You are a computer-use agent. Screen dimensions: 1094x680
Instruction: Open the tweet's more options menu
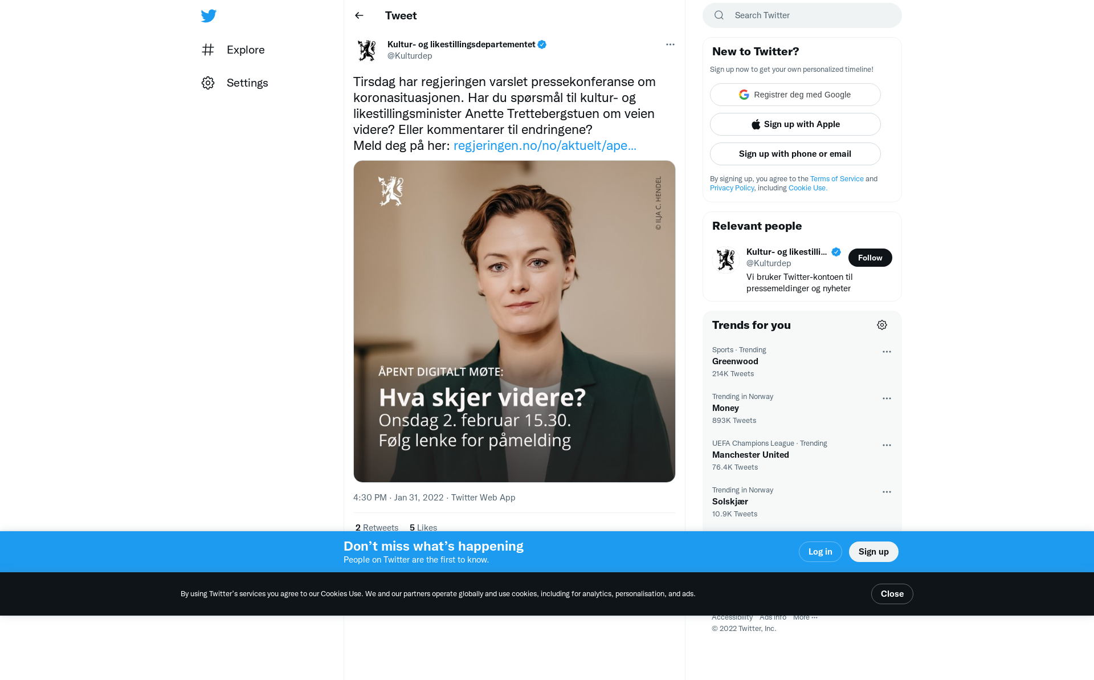coord(670,44)
